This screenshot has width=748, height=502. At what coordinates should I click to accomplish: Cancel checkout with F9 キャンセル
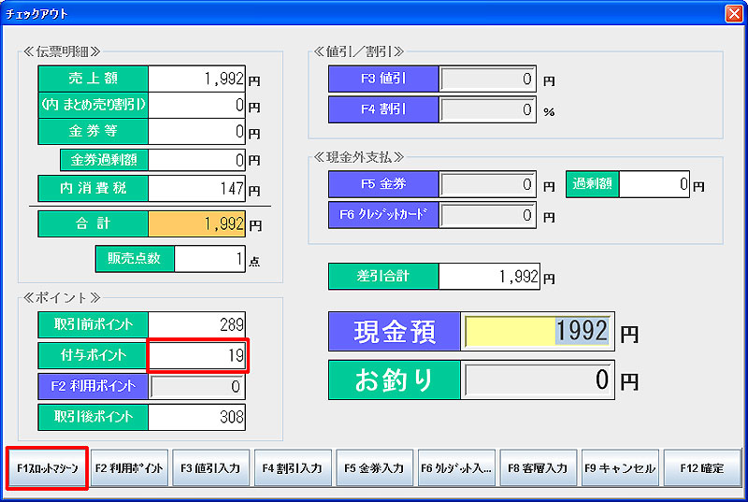tap(620, 467)
